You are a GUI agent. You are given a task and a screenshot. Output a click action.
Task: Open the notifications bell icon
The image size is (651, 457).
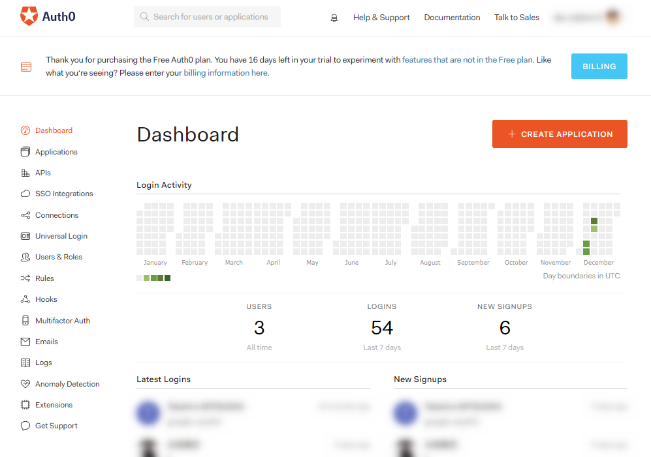[x=334, y=18]
